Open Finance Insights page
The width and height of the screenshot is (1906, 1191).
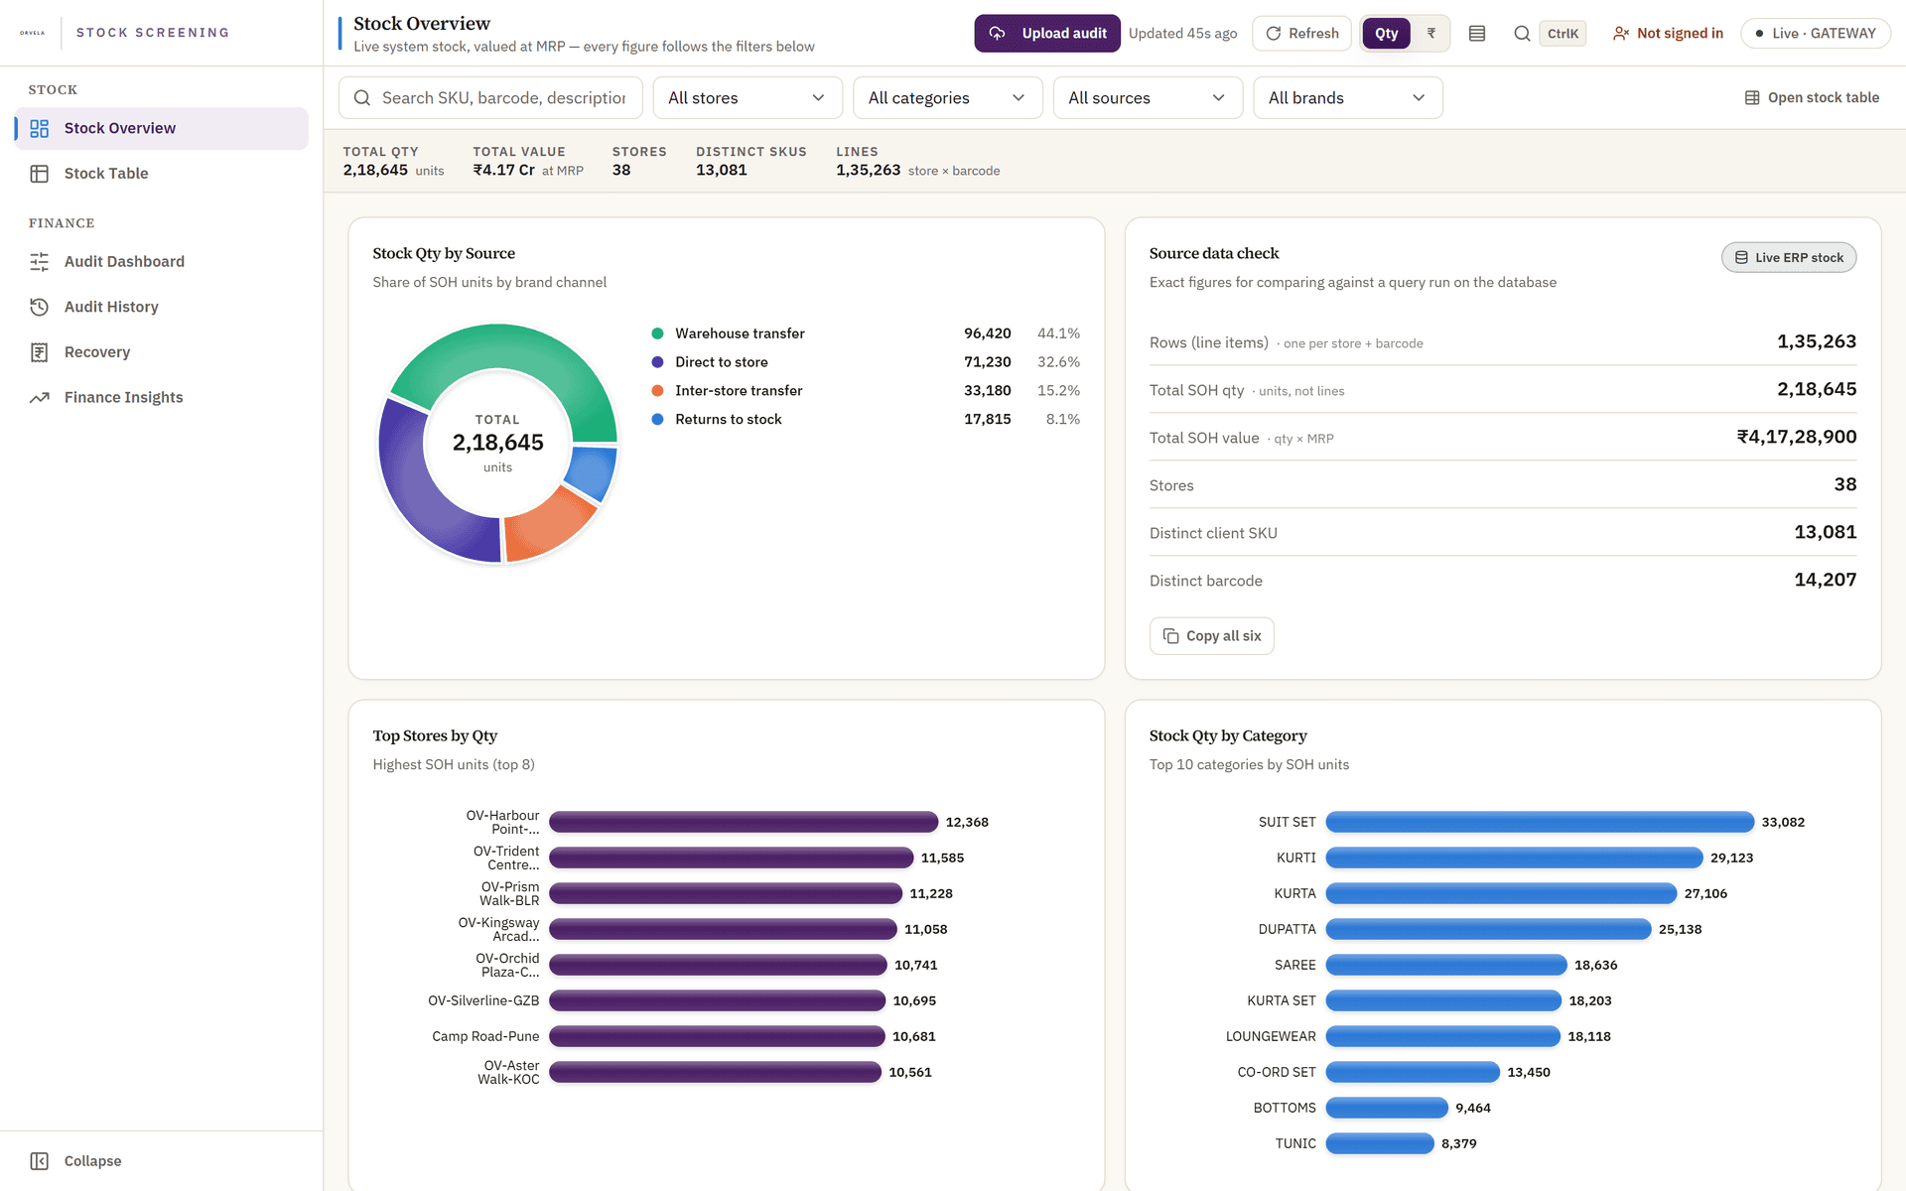point(162,397)
